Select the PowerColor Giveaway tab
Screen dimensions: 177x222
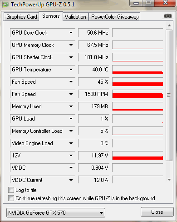pos(115,17)
